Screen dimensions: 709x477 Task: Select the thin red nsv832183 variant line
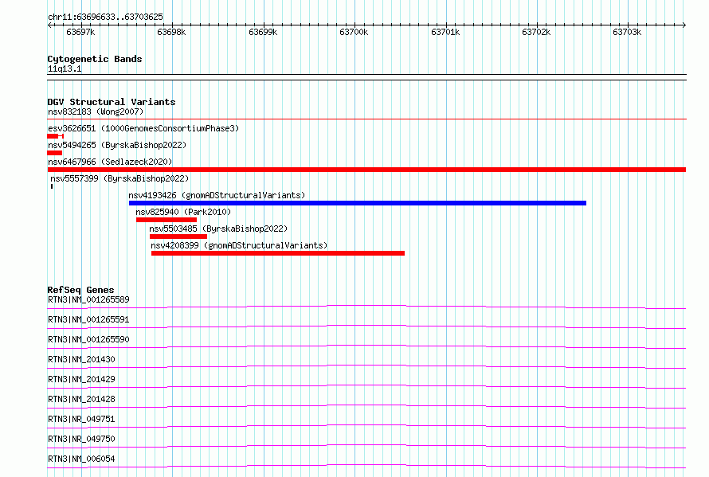(366, 119)
